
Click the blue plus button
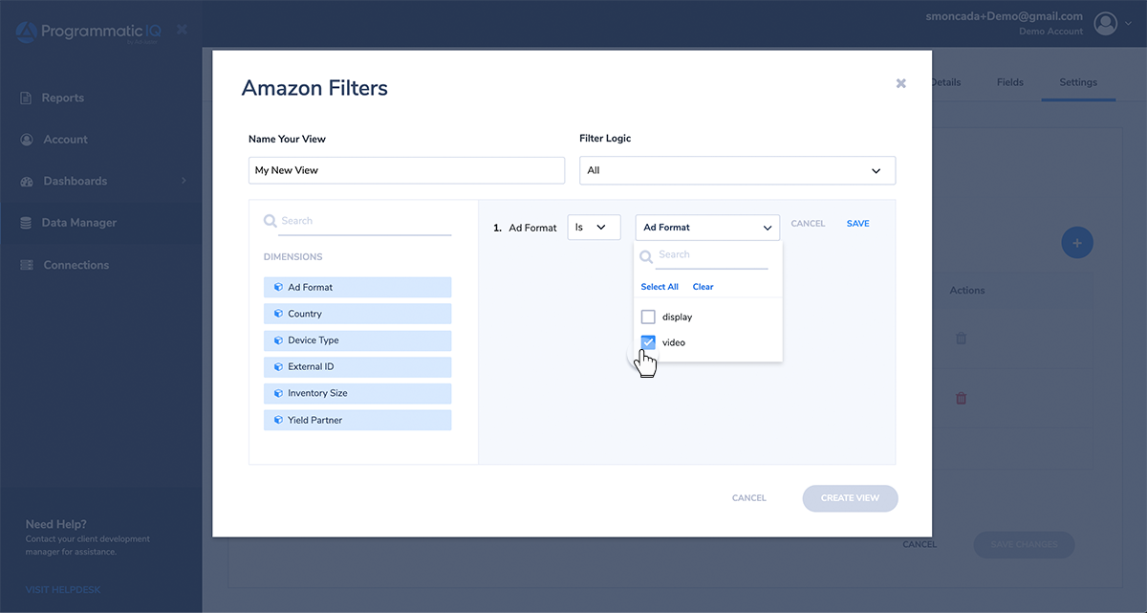(1077, 243)
